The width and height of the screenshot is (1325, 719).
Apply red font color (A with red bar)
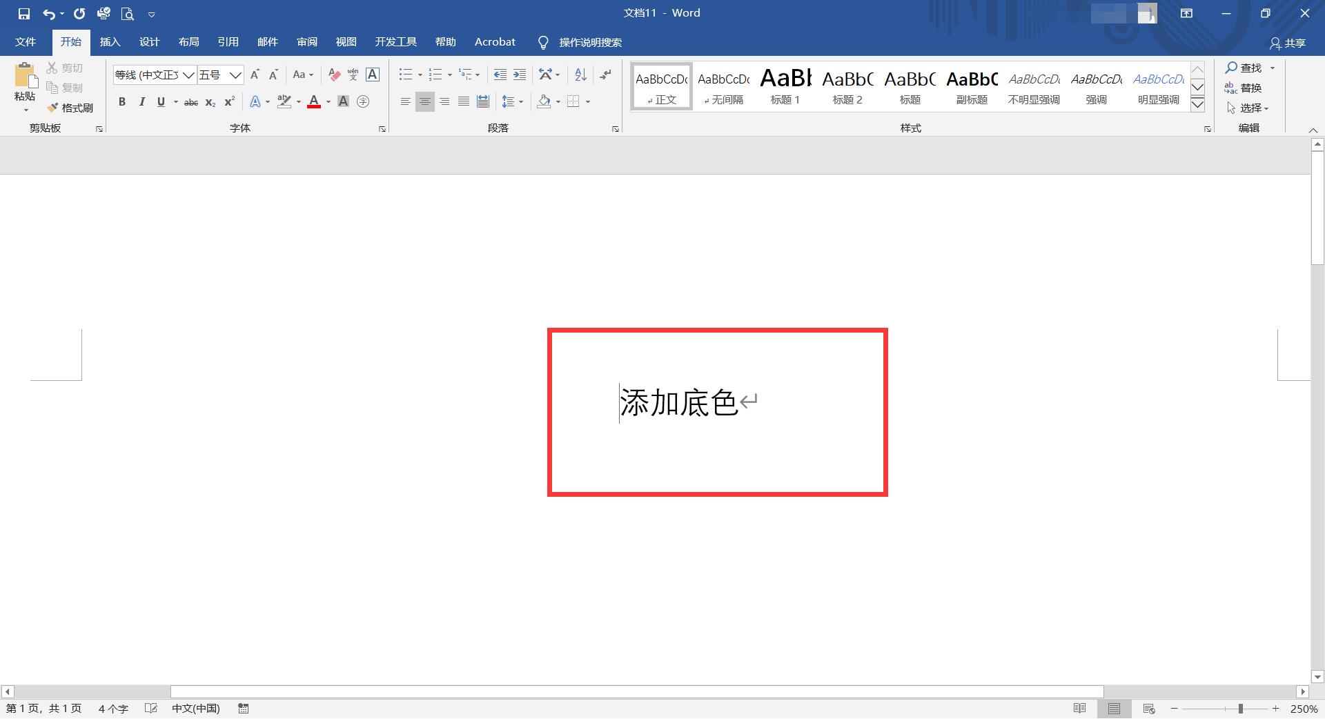point(314,102)
